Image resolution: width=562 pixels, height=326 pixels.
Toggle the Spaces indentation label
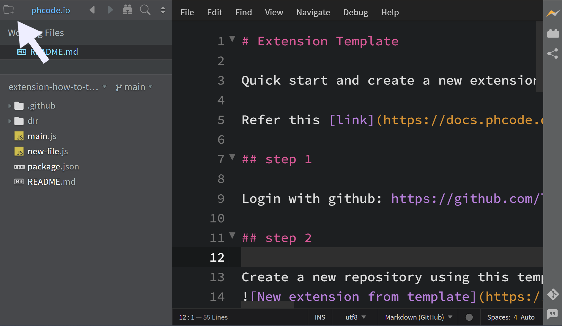point(498,317)
